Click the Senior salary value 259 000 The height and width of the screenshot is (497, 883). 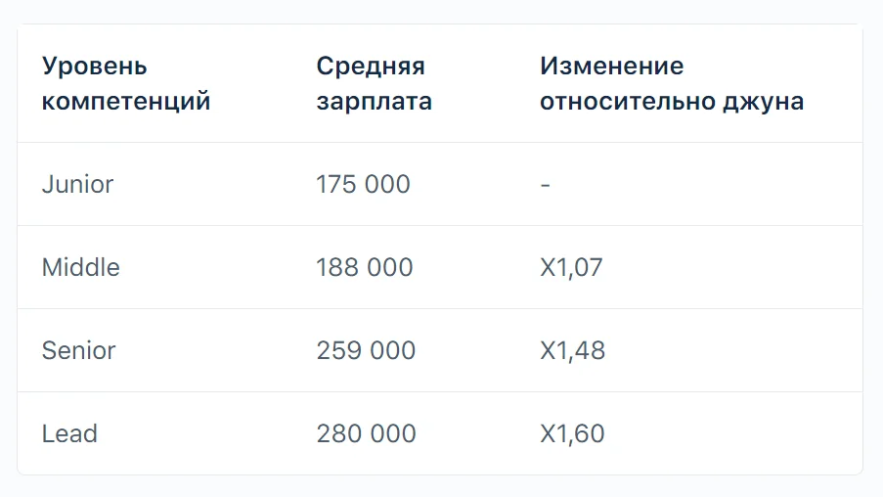[366, 350]
